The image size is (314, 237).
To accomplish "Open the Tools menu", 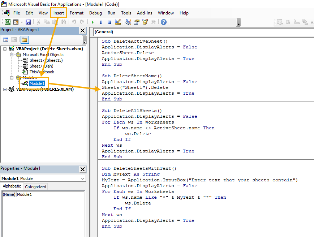I will (126, 13).
